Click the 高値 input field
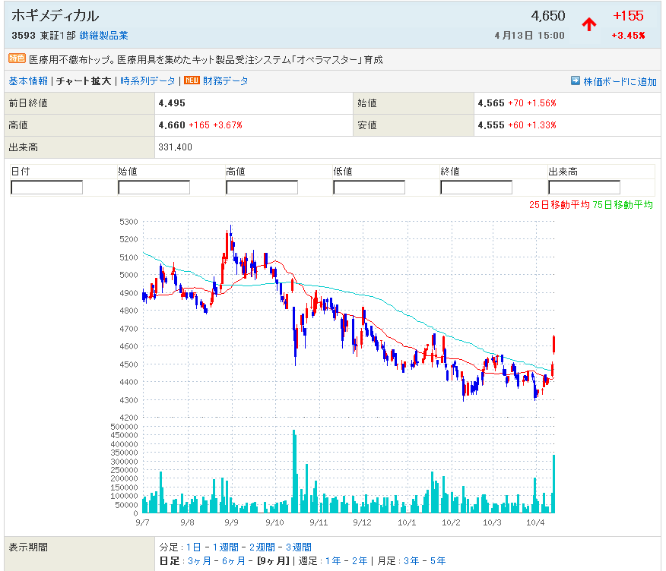The width and height of the screenshot is (666, 571). pyautogui.click(x=262, y=188)
